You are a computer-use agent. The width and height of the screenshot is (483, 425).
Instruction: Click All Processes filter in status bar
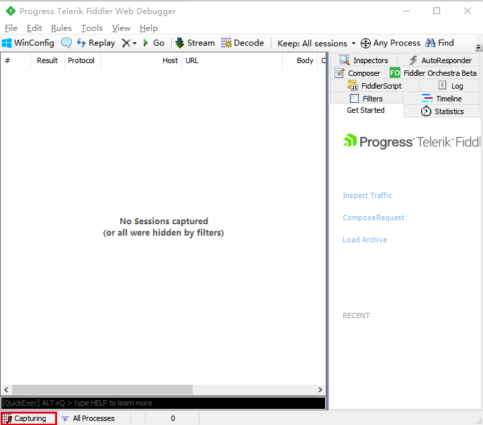point(88,418)
